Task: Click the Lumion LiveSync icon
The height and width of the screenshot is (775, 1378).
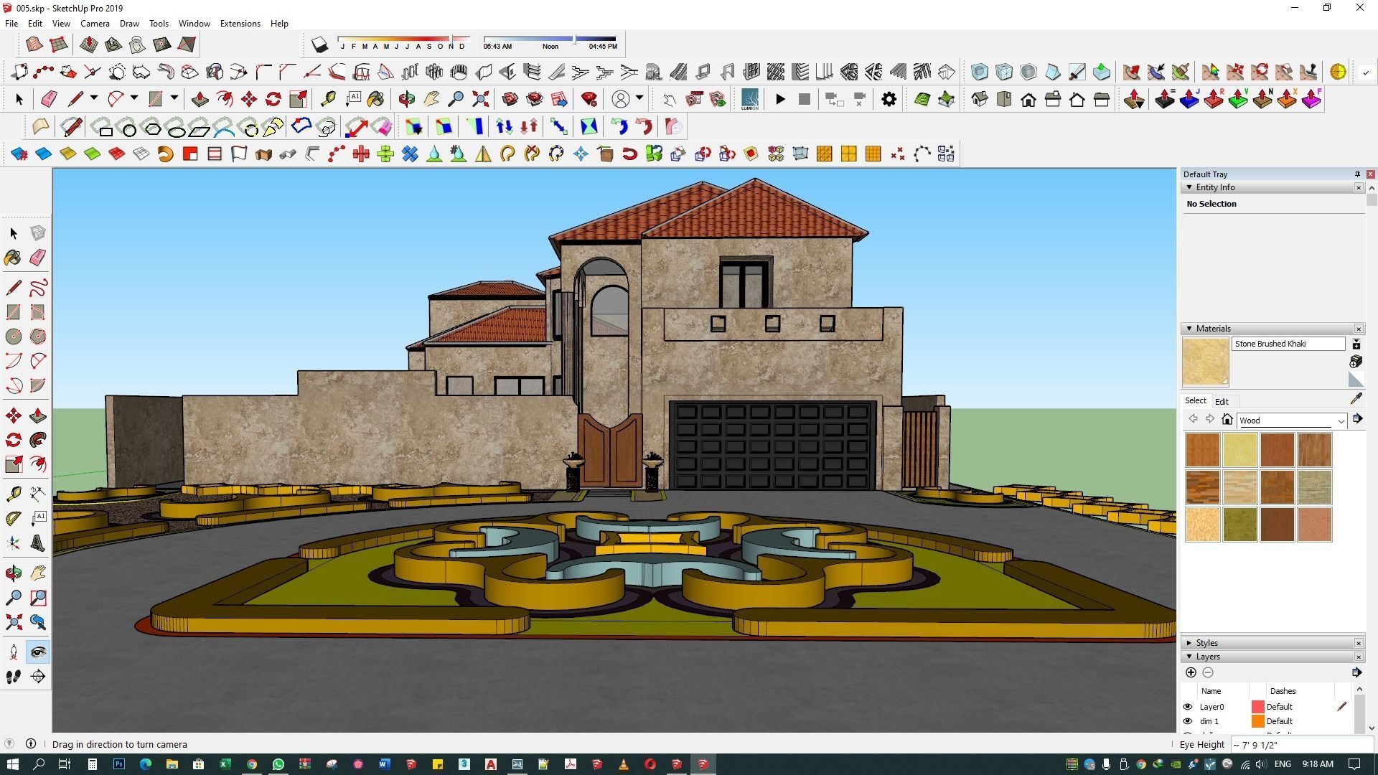Action: click(x=750, y=99)
